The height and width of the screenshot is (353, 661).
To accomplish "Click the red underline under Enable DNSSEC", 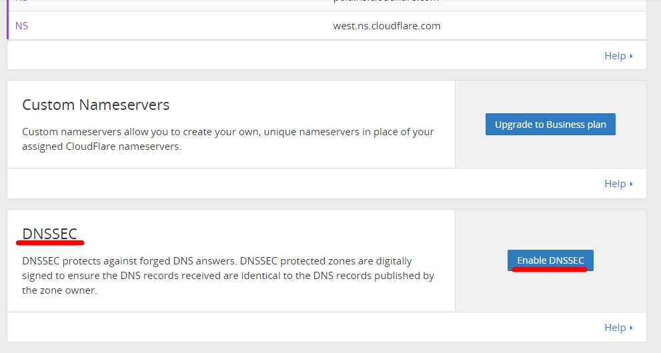I will (x=550, y=270).
